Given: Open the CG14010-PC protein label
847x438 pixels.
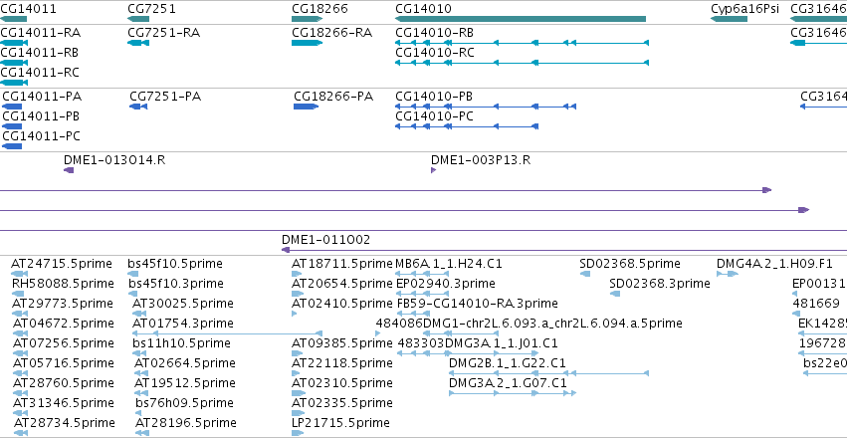Looking at the screenshot, I should [x=434, y=116].
